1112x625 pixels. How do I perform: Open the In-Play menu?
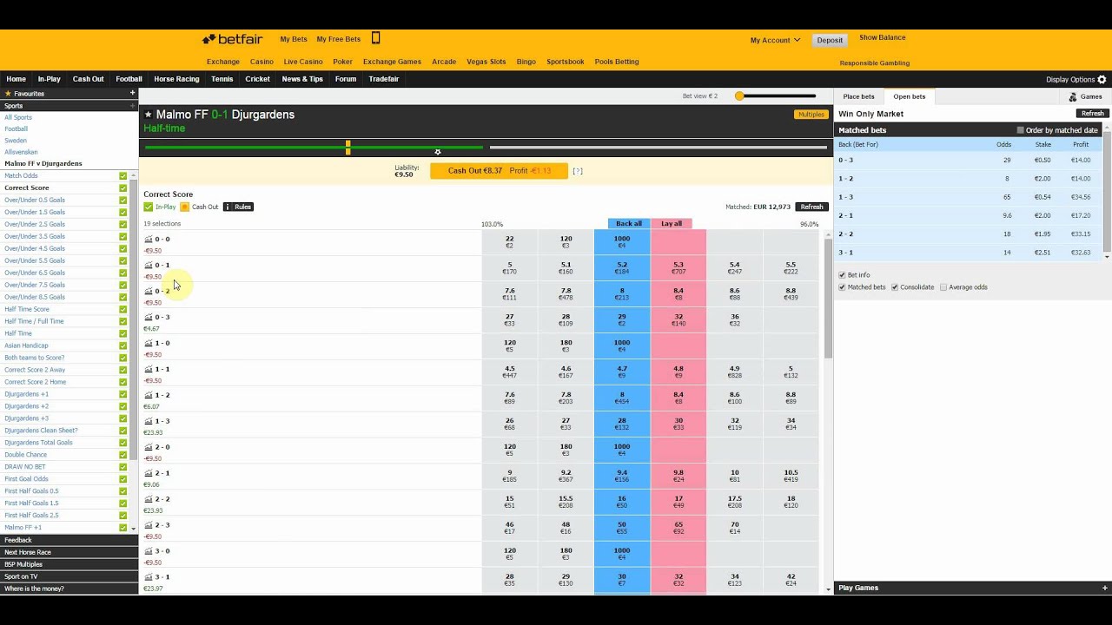click(50, 79)
